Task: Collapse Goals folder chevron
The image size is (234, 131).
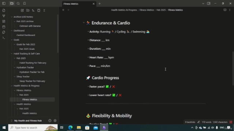Action: tap(12, 40)
